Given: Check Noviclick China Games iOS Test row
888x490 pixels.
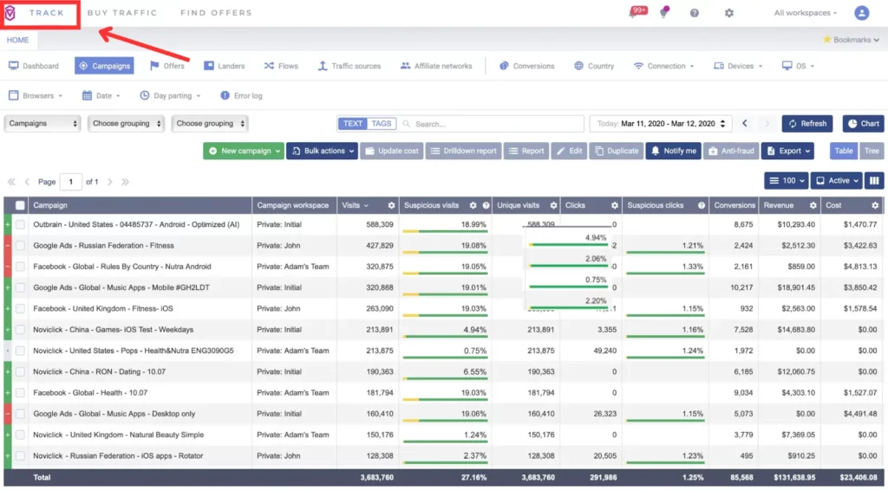Looking at the screenshot, I should (21, 330).
